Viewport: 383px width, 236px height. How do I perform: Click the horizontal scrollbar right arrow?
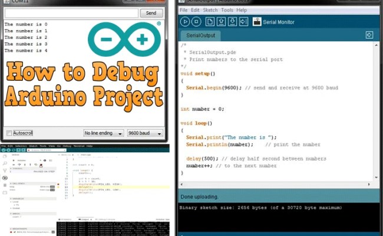click(369, 185)
